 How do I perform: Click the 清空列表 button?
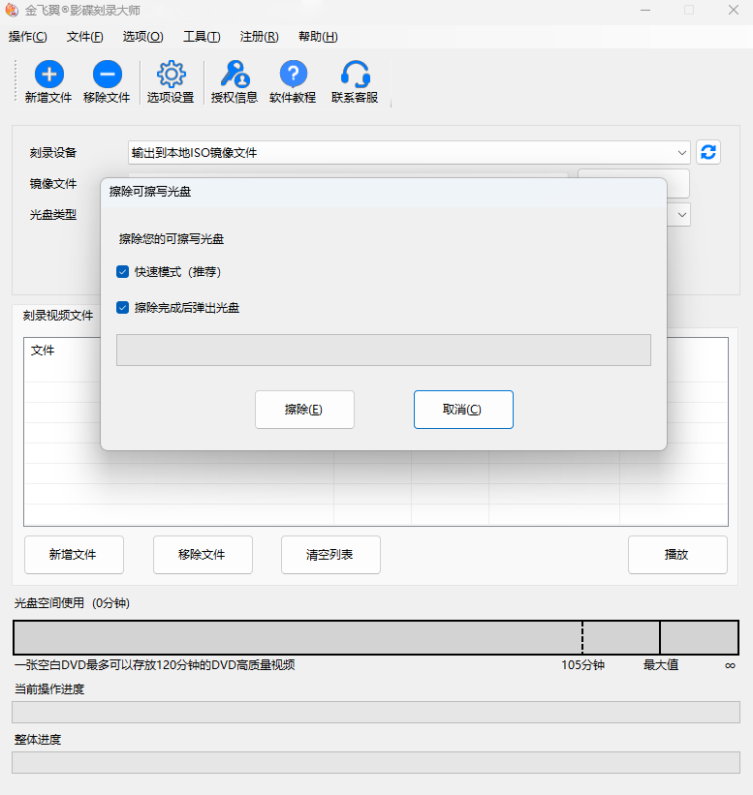330,555
